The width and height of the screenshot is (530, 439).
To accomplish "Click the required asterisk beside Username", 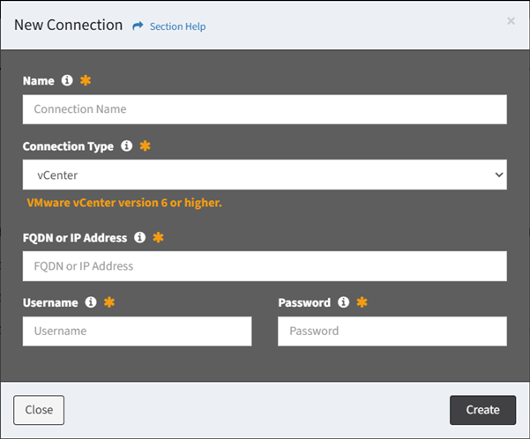I will coord(109,302).
